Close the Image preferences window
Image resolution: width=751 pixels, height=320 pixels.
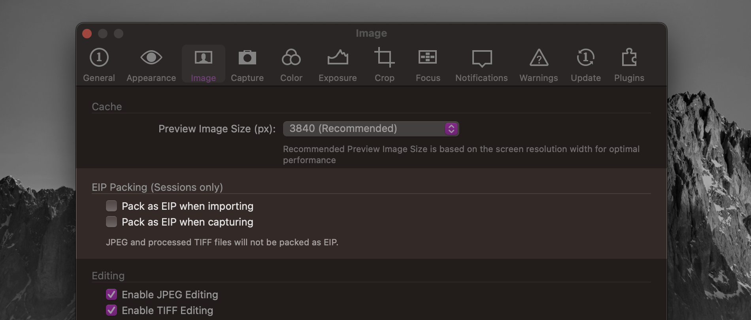point(87,34)
